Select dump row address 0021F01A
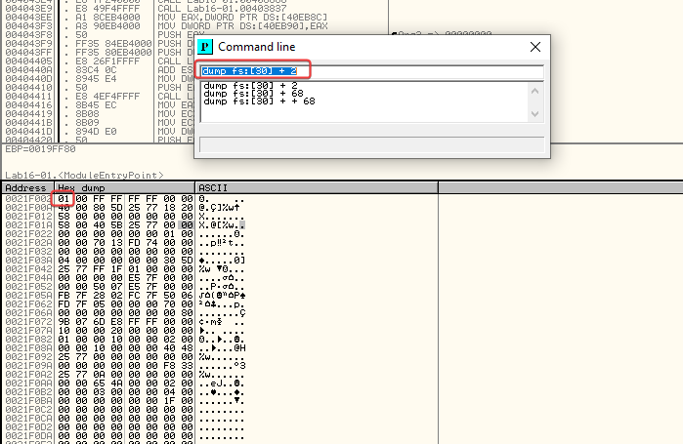 pyautogui.click(x=28, y=225)
